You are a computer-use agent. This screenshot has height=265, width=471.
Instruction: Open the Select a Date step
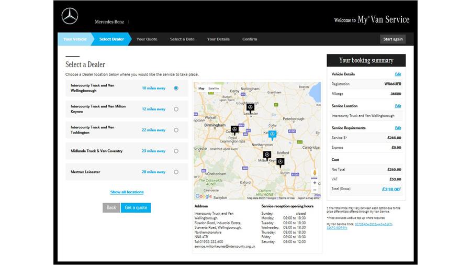tap(182, 39)
